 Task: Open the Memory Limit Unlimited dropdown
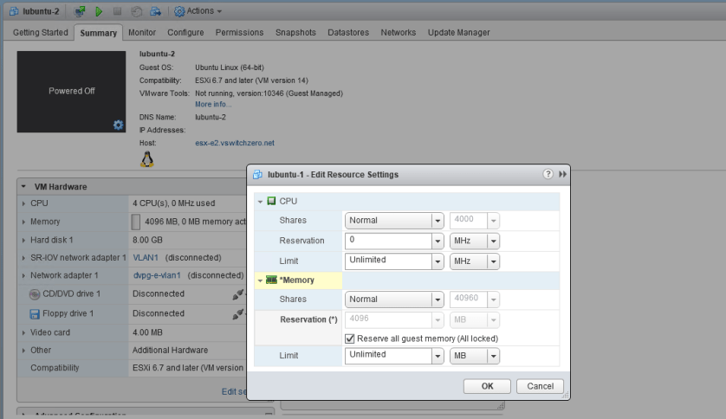[x=438, y=355]
